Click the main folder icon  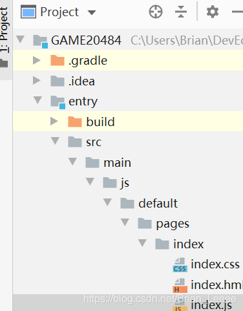tap(92, 162)
